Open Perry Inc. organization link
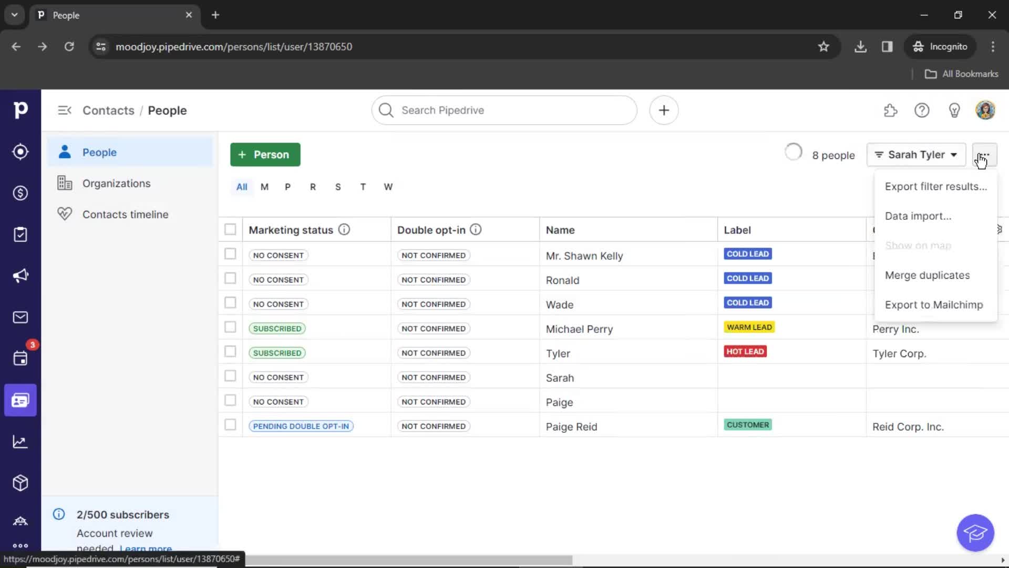The height and width of the screenshot is (568, 1009). click(x=895, y=329)
